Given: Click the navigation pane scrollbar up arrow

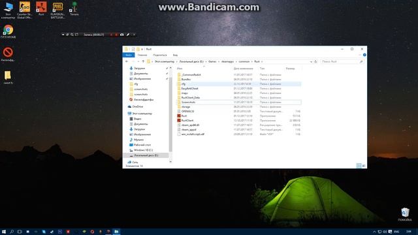Looking at the screenshot, I should coord(170,68).
